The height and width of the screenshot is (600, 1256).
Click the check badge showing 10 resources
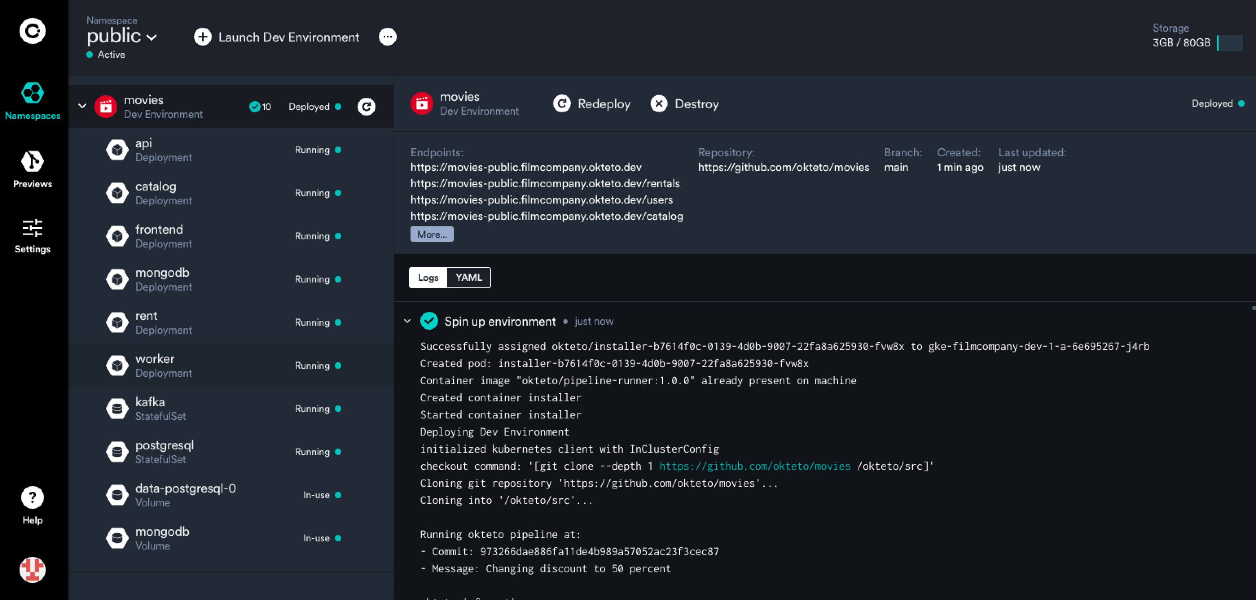[260, 107]
